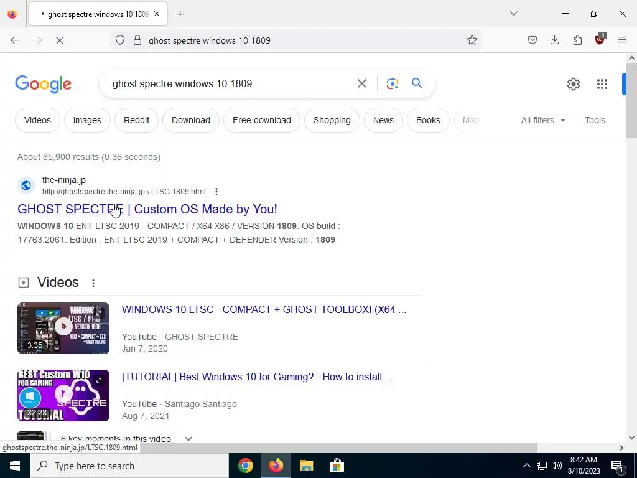637x478 pixels.
Task: Open the extensions puzzle icon
Action: click(x=577, y=40)
